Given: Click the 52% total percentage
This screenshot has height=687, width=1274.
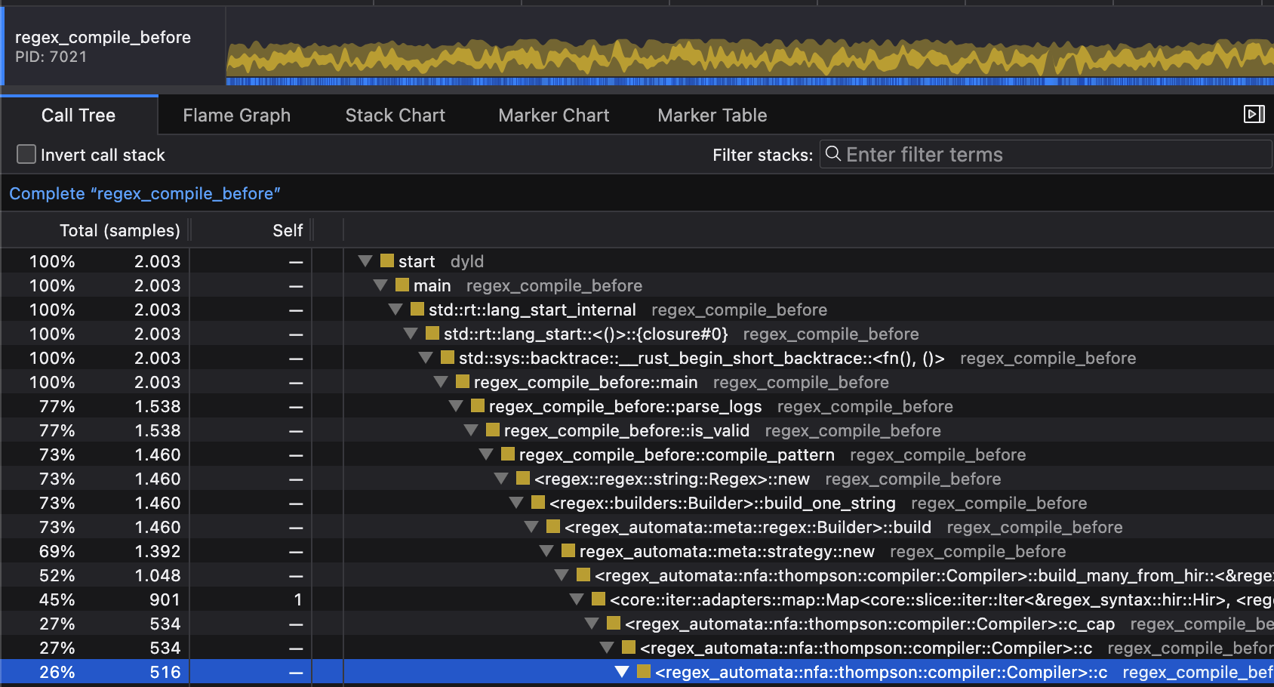Looking at the screenshot, I should coord(57,575).
